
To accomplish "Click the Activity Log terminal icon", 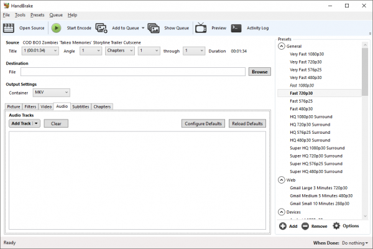I will (x=236, y=28).
